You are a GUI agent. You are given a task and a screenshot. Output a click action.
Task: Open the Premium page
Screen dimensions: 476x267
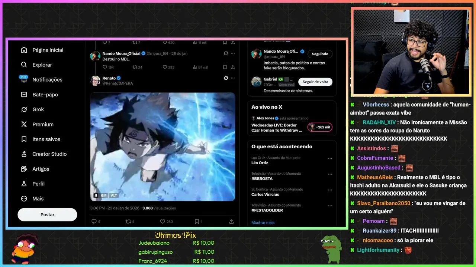37,124
